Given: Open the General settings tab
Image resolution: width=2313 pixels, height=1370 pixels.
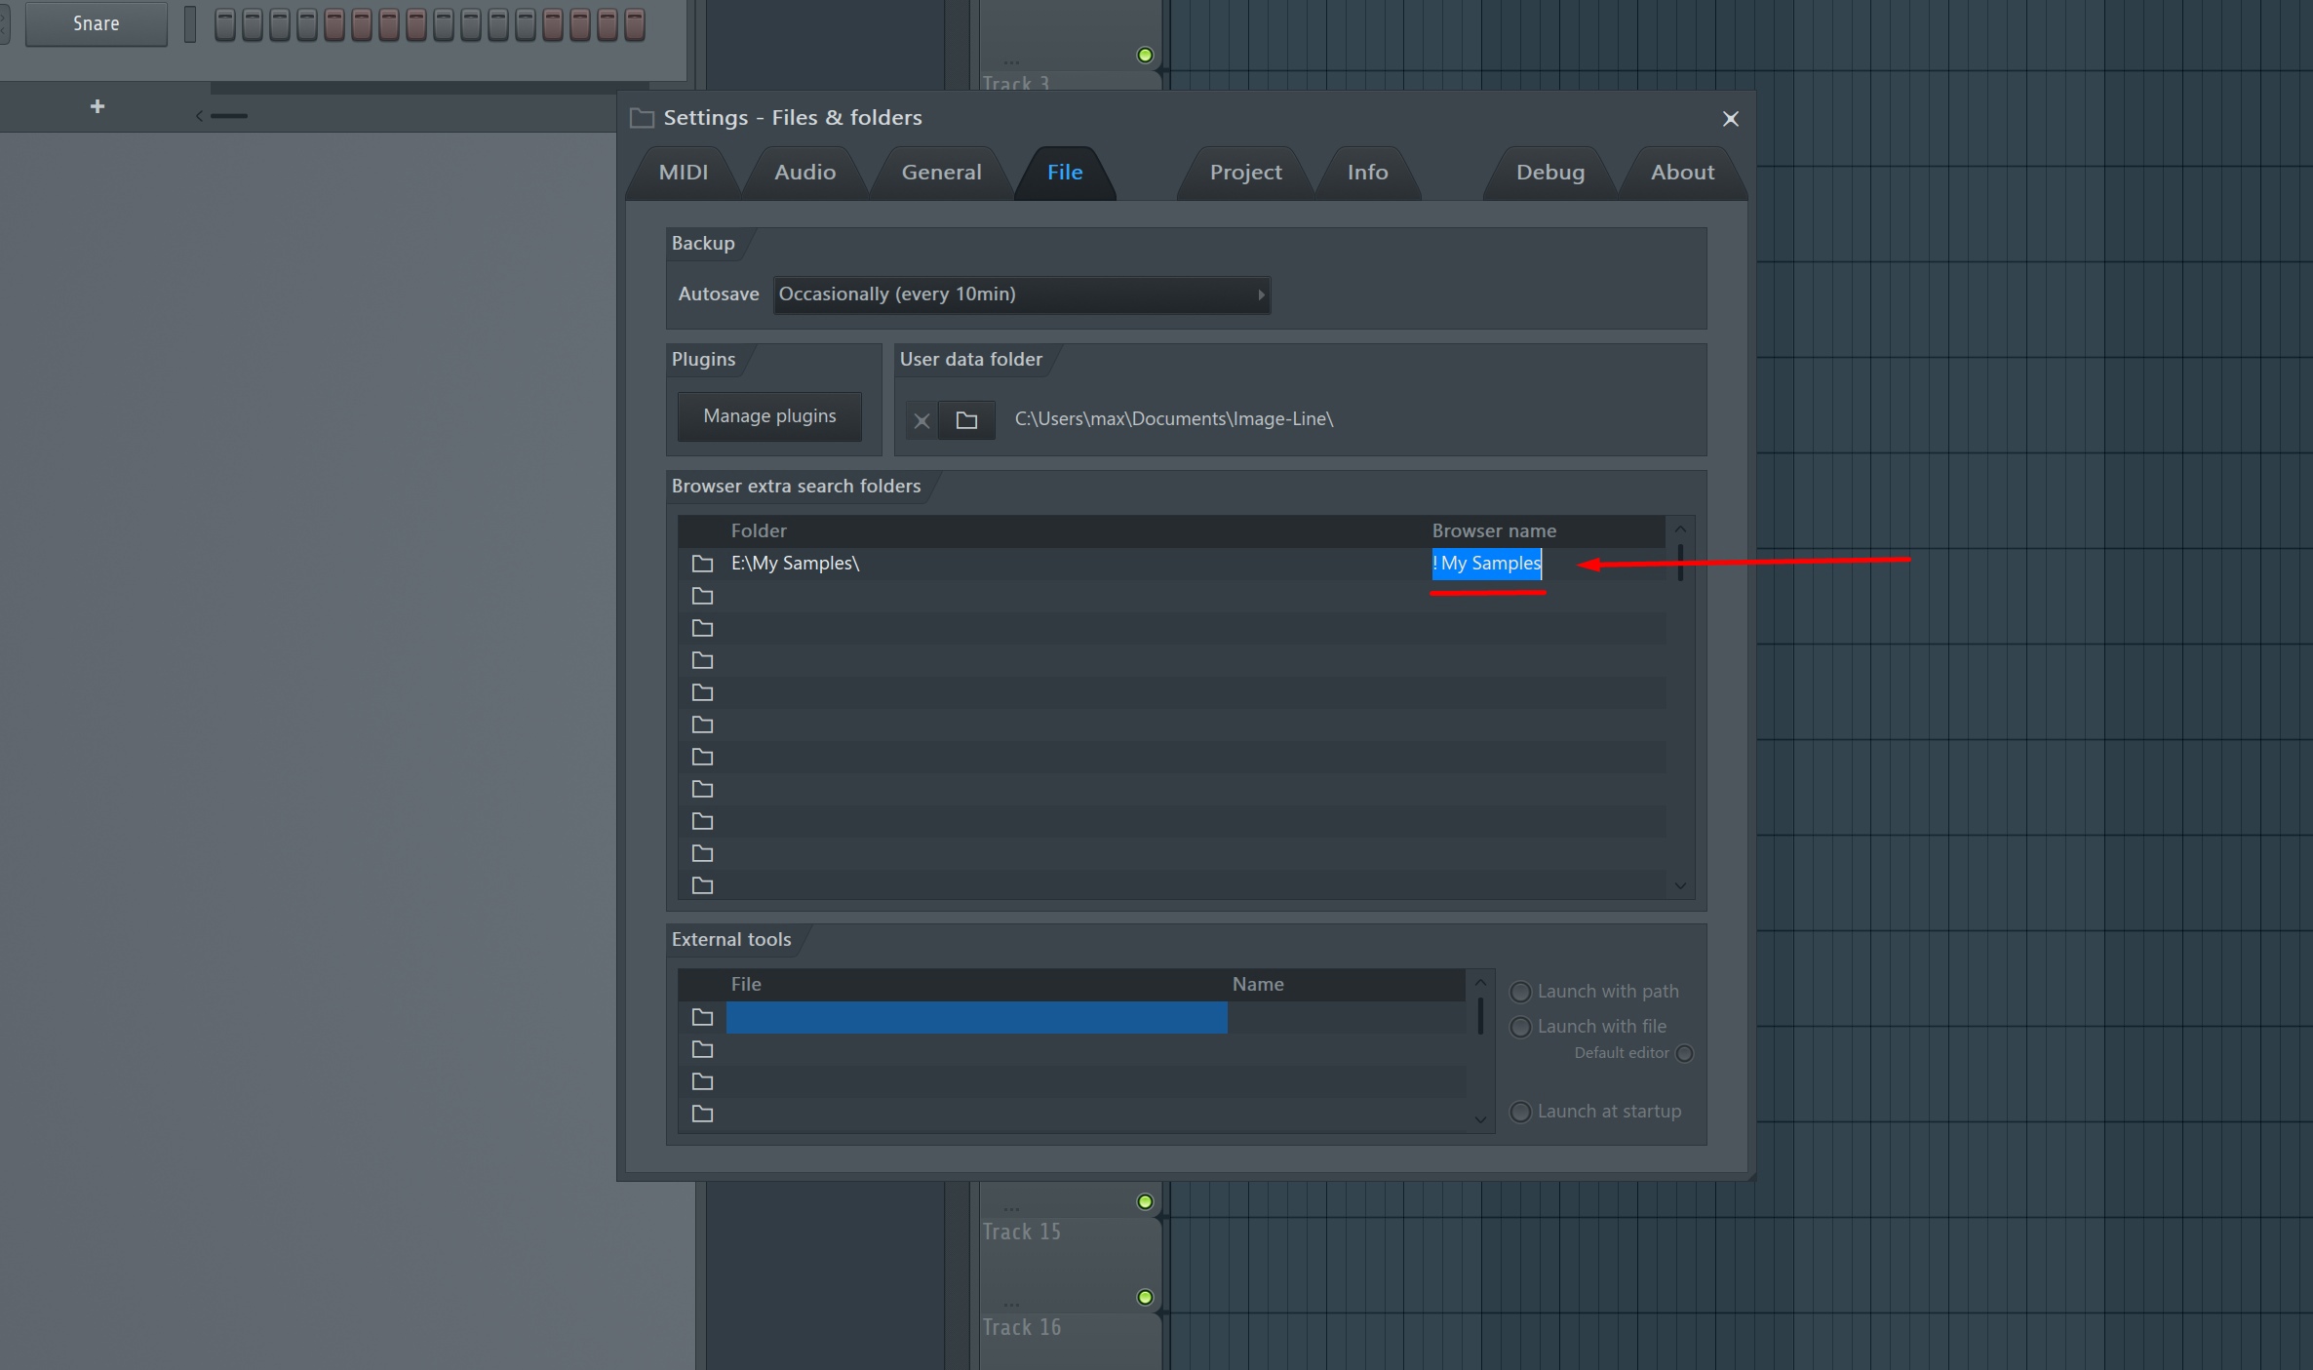Looking at the screenshot, I should pyautogui.click(x=941, y=173).
